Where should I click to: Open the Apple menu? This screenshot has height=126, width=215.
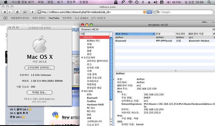pyautogui.click(x=6, y=2)
